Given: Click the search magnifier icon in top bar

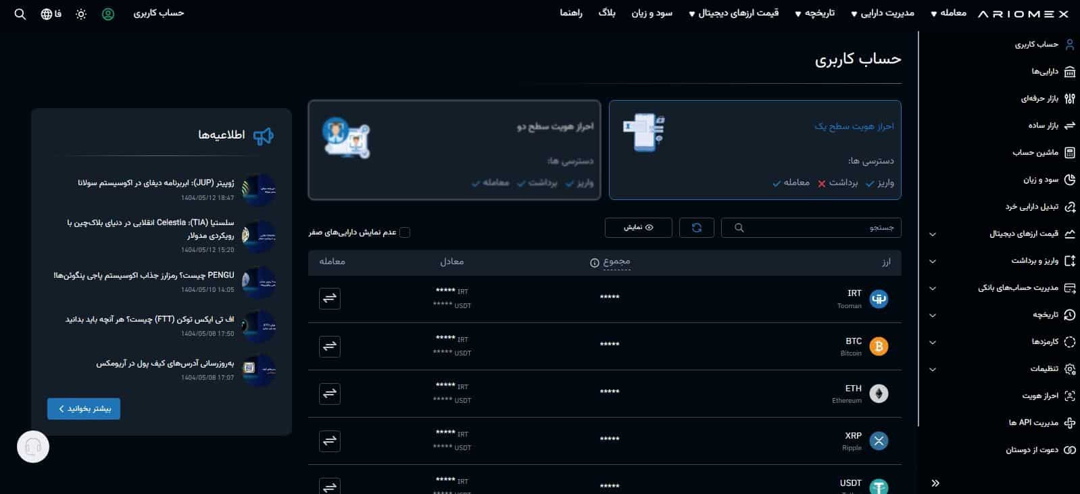Looking at the screenshot, I should [x=20, y=14].
